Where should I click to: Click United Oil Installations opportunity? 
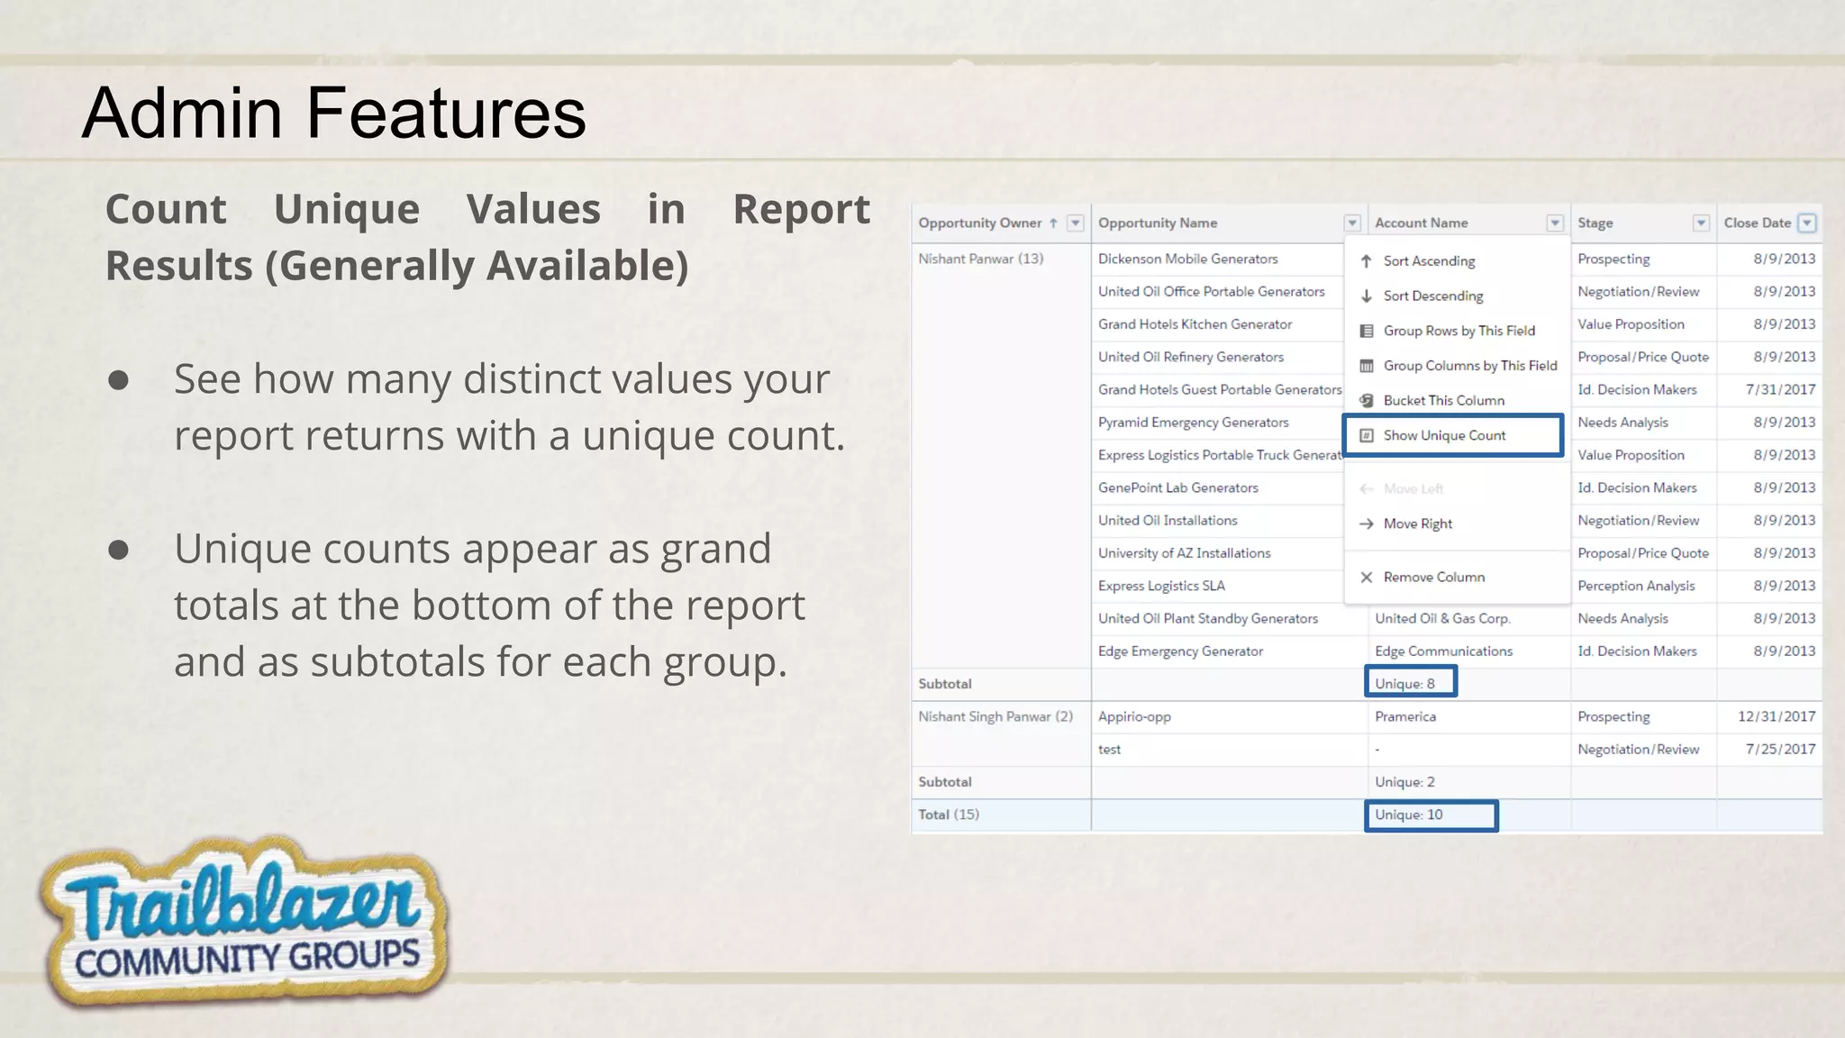1168,521
